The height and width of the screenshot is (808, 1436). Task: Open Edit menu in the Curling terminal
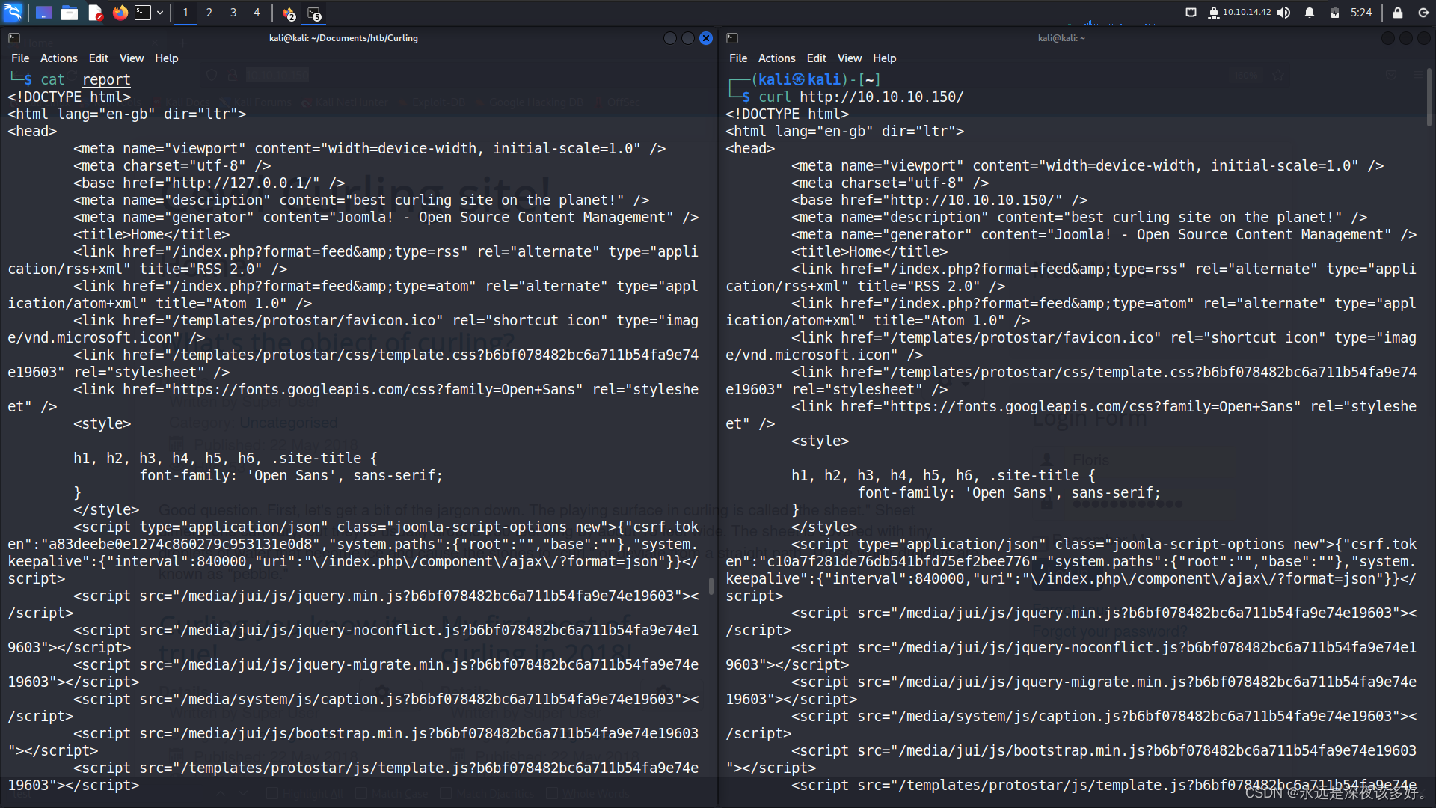point(98,58)
